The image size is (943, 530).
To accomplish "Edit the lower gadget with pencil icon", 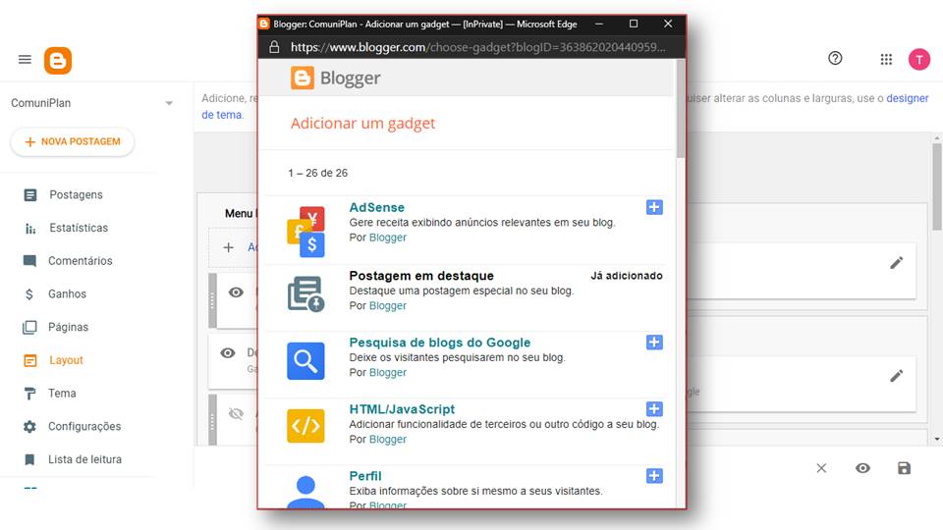I will click(896, 376).
